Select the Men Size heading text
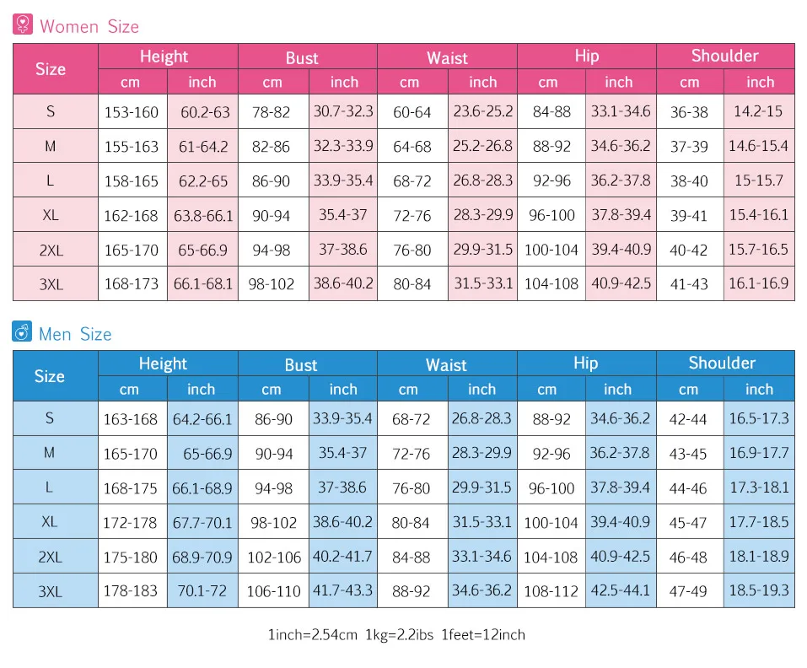This screenshot has height=668, width=807. (75, 334)
